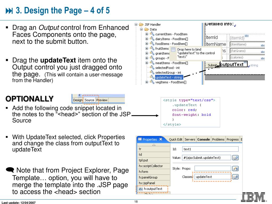Switch to the Design tab
The height and width of the screenshot is (204, 272).
(78, 100)
